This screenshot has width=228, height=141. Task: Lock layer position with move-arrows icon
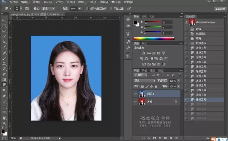pos(152,86)
